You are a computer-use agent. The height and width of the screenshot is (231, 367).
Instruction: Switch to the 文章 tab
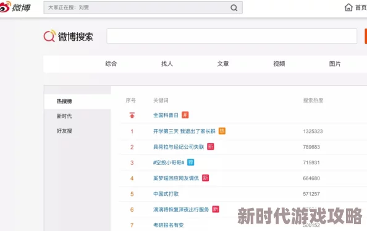pyautogui.click(x=223, y=64)
